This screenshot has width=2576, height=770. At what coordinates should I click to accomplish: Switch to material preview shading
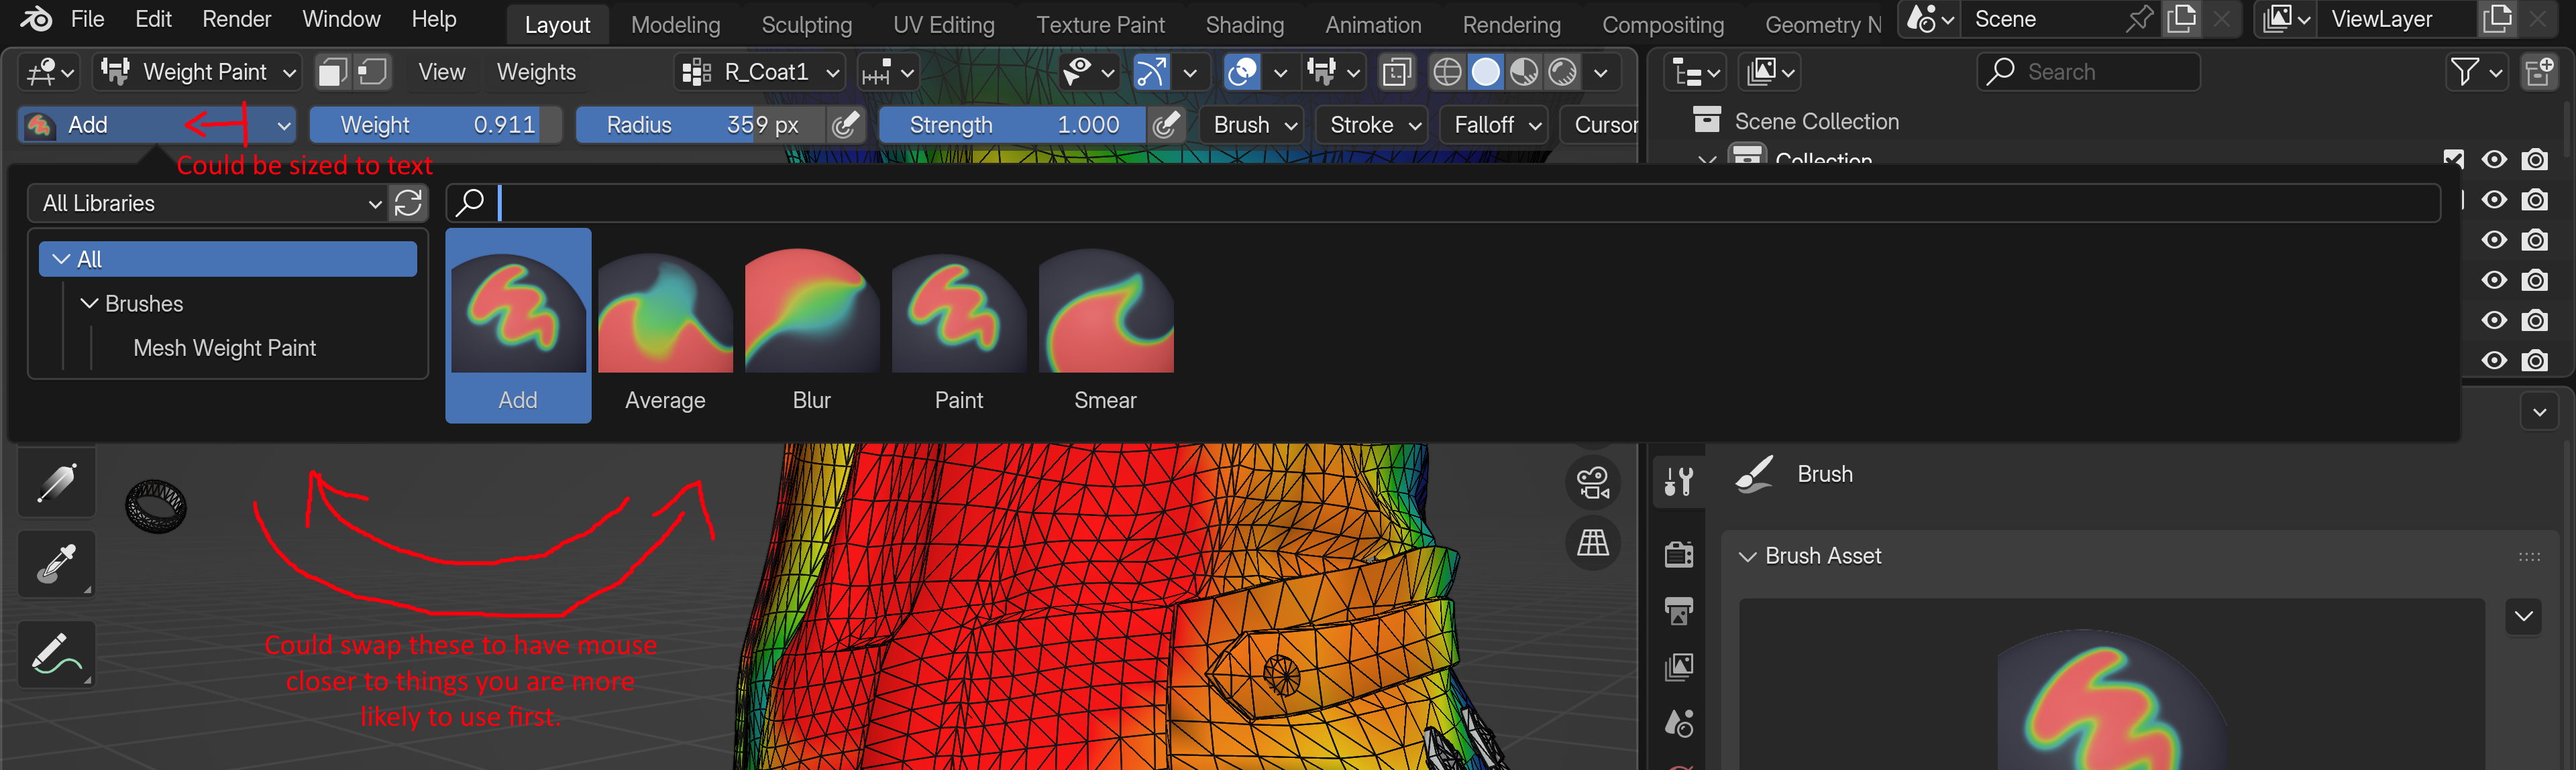point(1524,72)
